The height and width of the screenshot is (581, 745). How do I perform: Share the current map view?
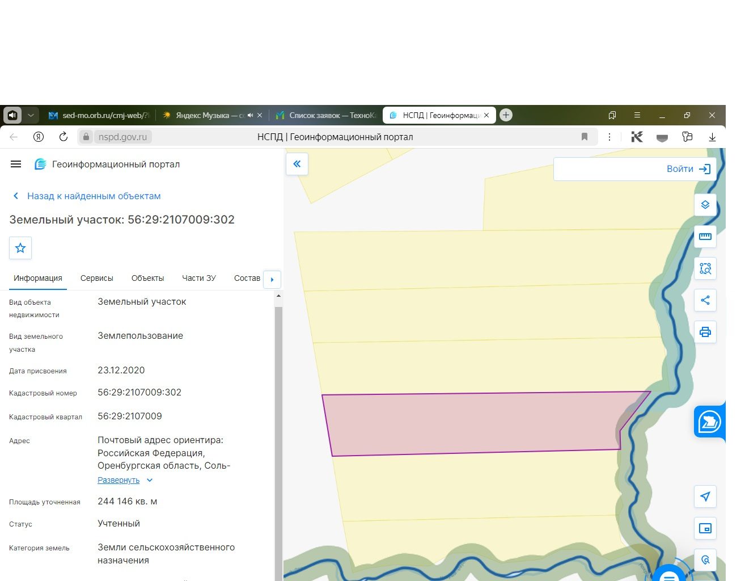coord(705,300)
